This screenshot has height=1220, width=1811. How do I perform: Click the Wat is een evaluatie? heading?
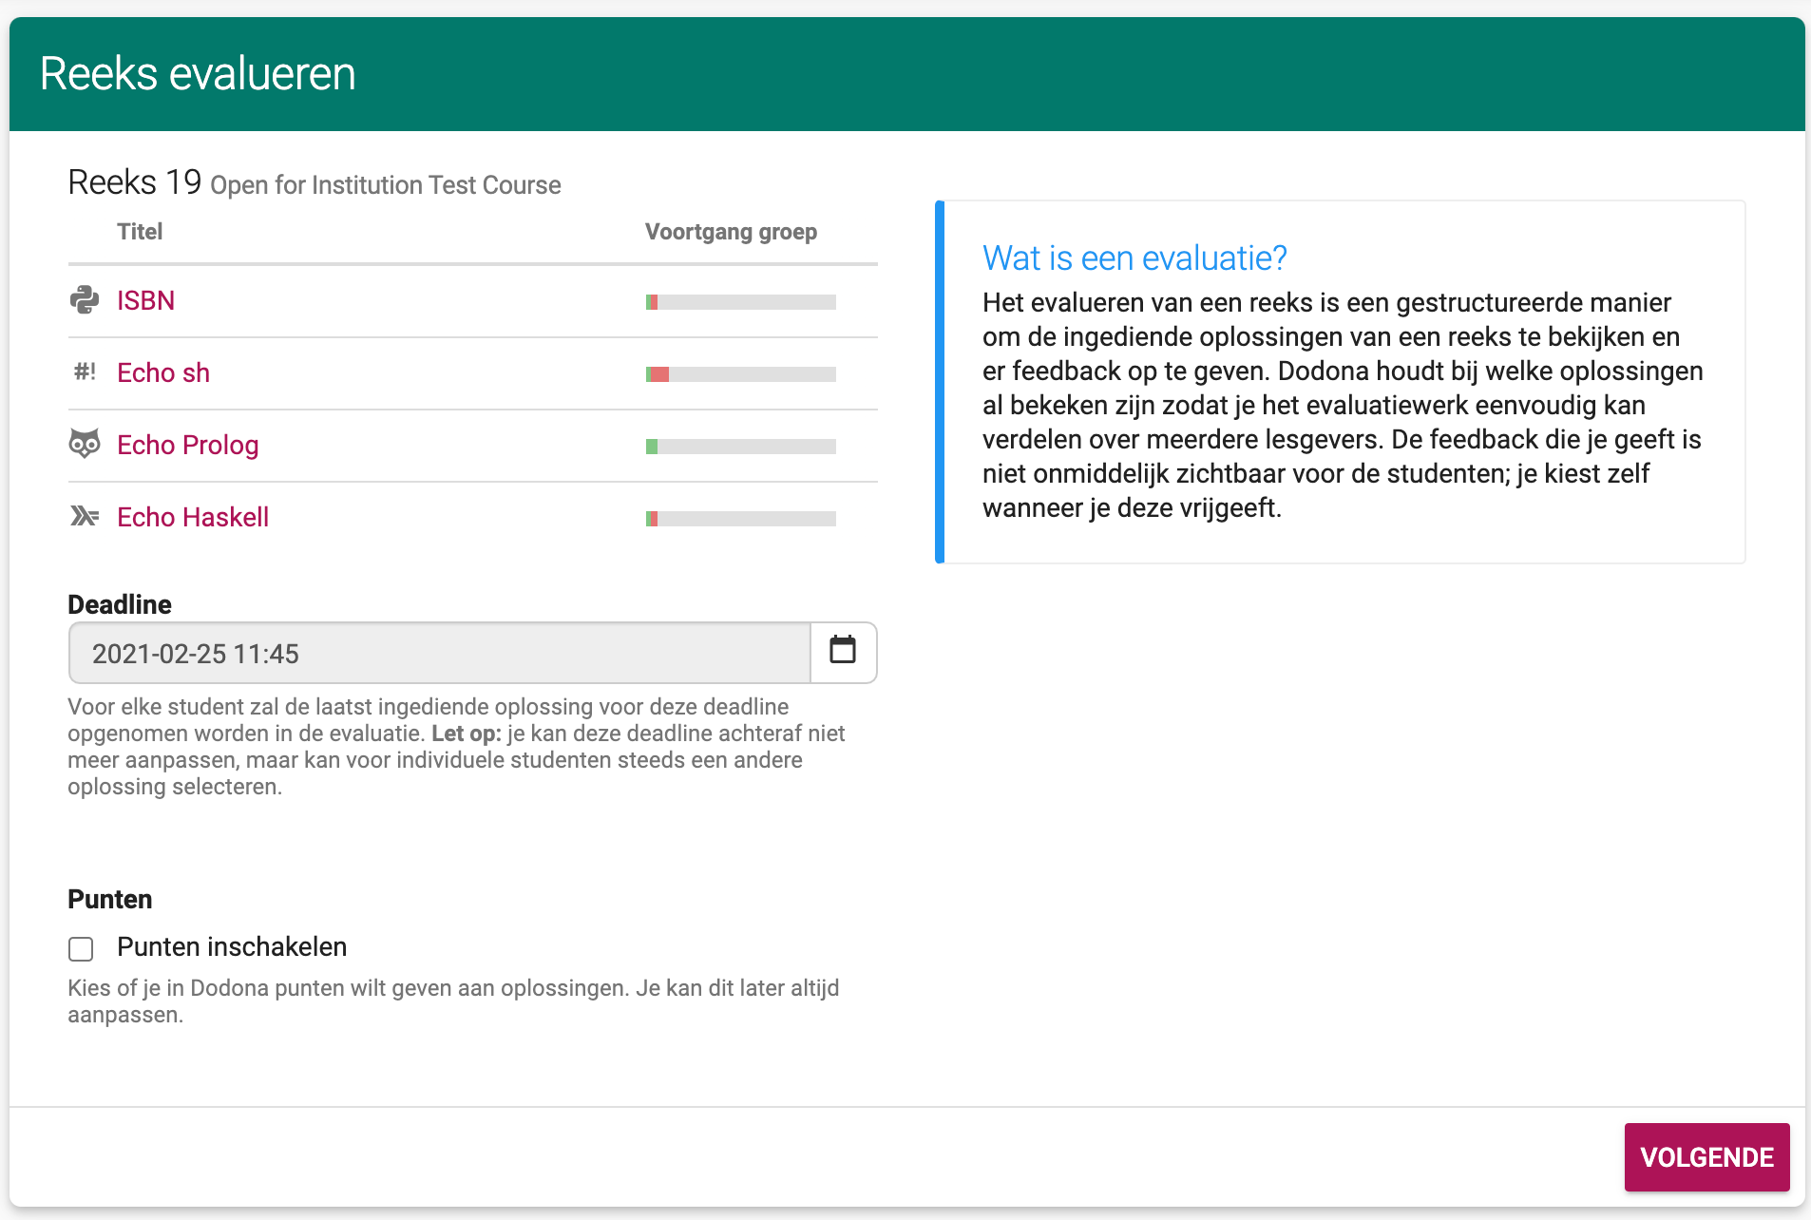[1134, 257]
